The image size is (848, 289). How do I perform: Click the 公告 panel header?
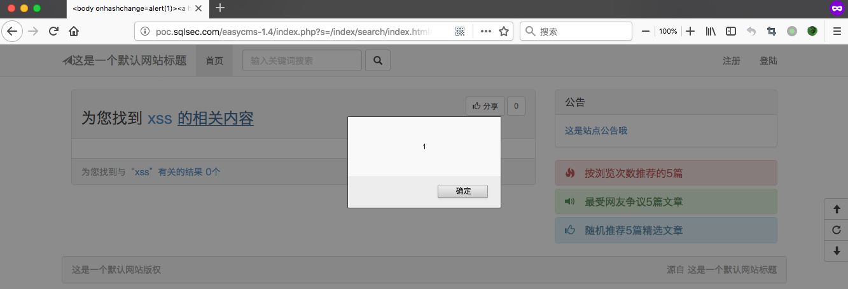point(666,102)
